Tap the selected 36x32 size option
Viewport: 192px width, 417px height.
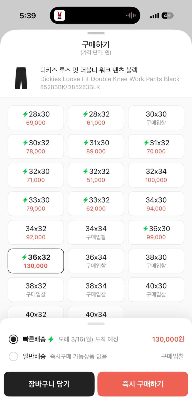(x=36, y=261)
